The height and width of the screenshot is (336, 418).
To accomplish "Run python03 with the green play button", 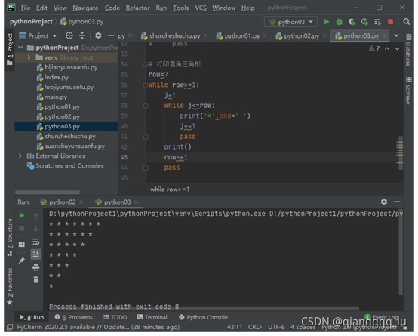I will [x=326, y=22].
